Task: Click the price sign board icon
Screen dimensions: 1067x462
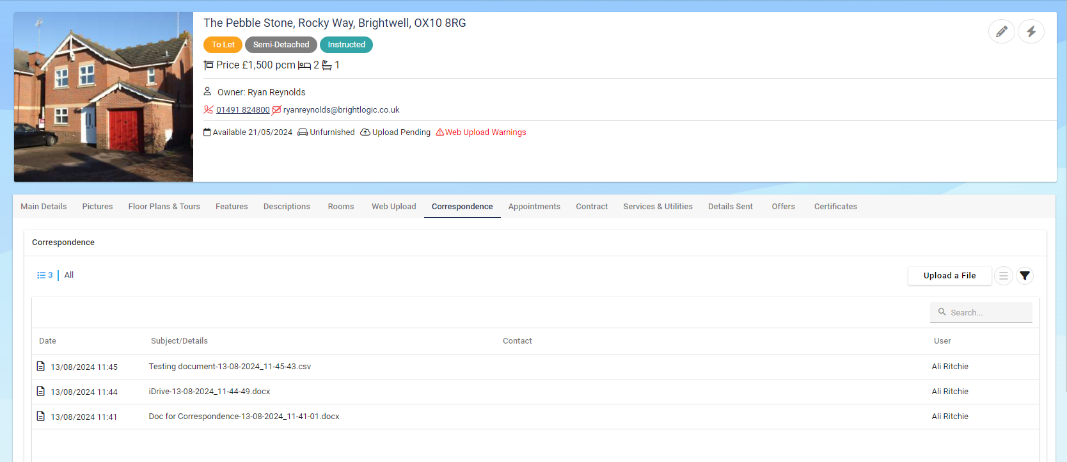Action: click(x=209, y=65)
